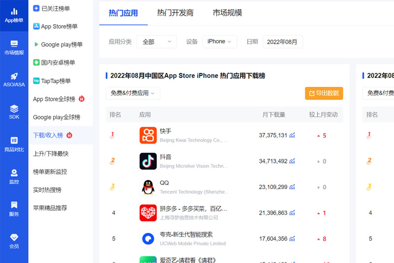Open 拼多多 app details link
The width and height of the screenshot is (394, 263).
[x=193, y=209]
